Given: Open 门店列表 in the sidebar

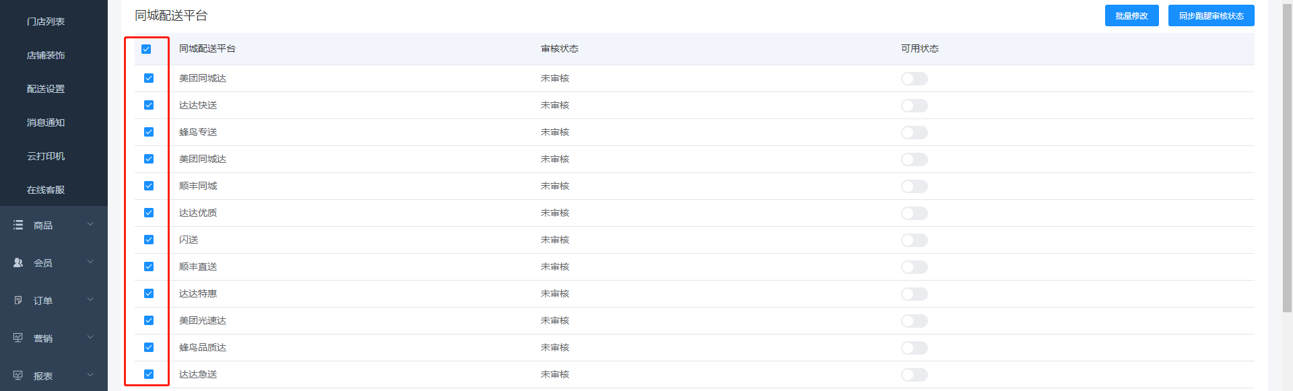Looking at the screenshot, I should pyautogui.click(x=46, y=22).
